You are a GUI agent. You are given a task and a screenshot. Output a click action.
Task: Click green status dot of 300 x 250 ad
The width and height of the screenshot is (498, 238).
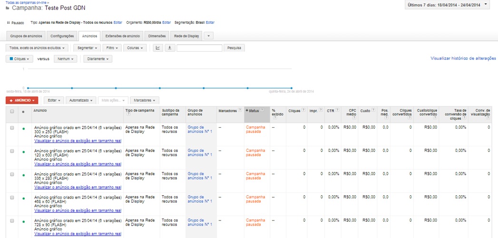(23, 129)
